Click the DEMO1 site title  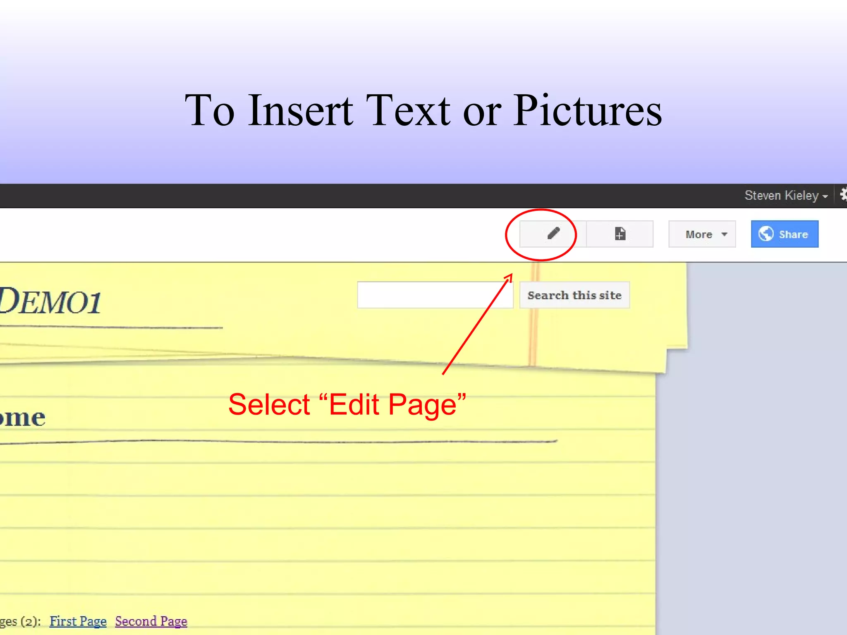pos(50,301)
